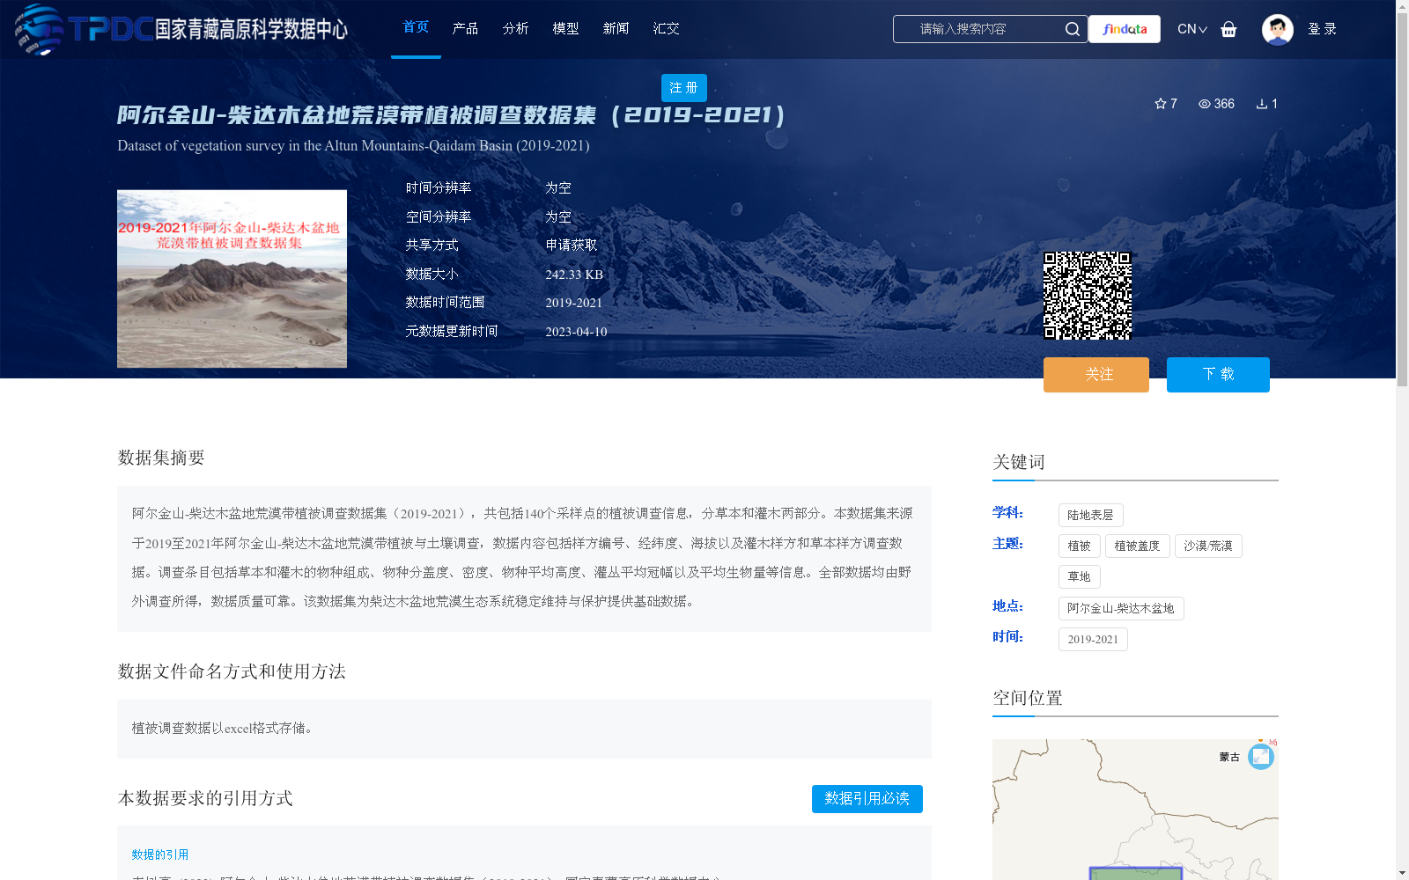Viewport: 1409px width, 880px height.
Task: Click the TPDC logo in header
Action: (181, 29)
